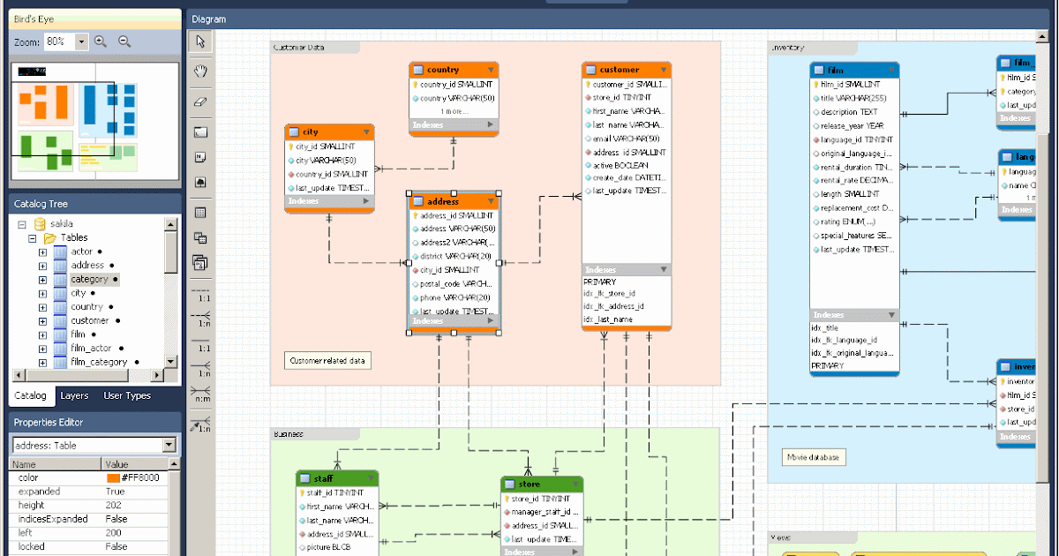Viewport: 1059px width, 556px height.
Task: Expand the Indexes section of country table
Action: click(491, 125)
